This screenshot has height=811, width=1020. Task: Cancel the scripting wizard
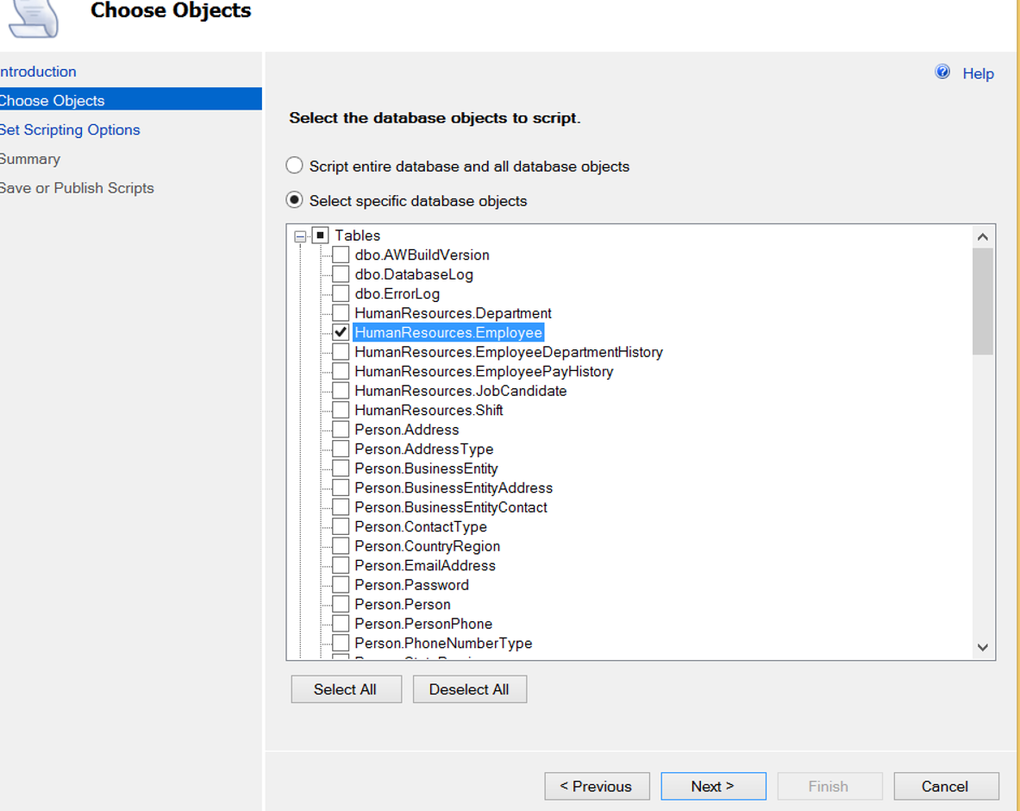pyautogui.click(x=947, y=786)
